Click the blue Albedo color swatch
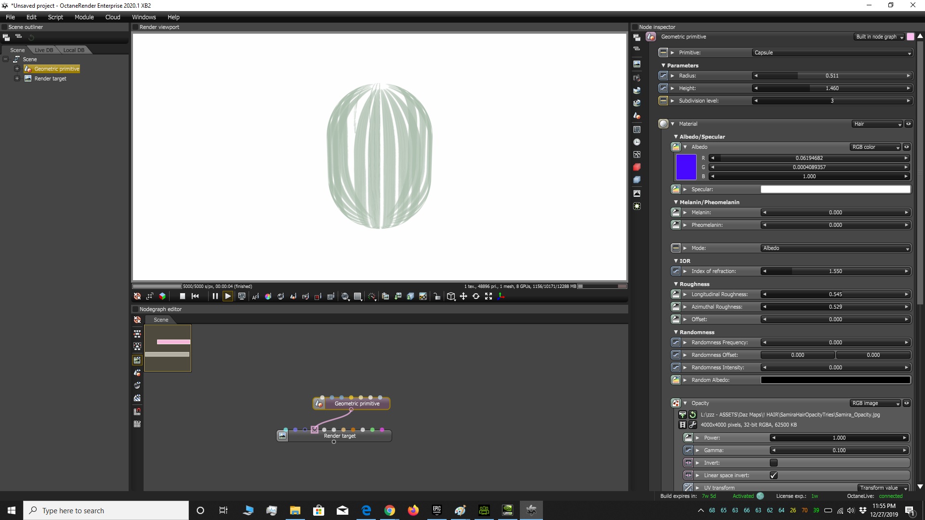This screenshot has width=925, height=520. pos(686,167)
